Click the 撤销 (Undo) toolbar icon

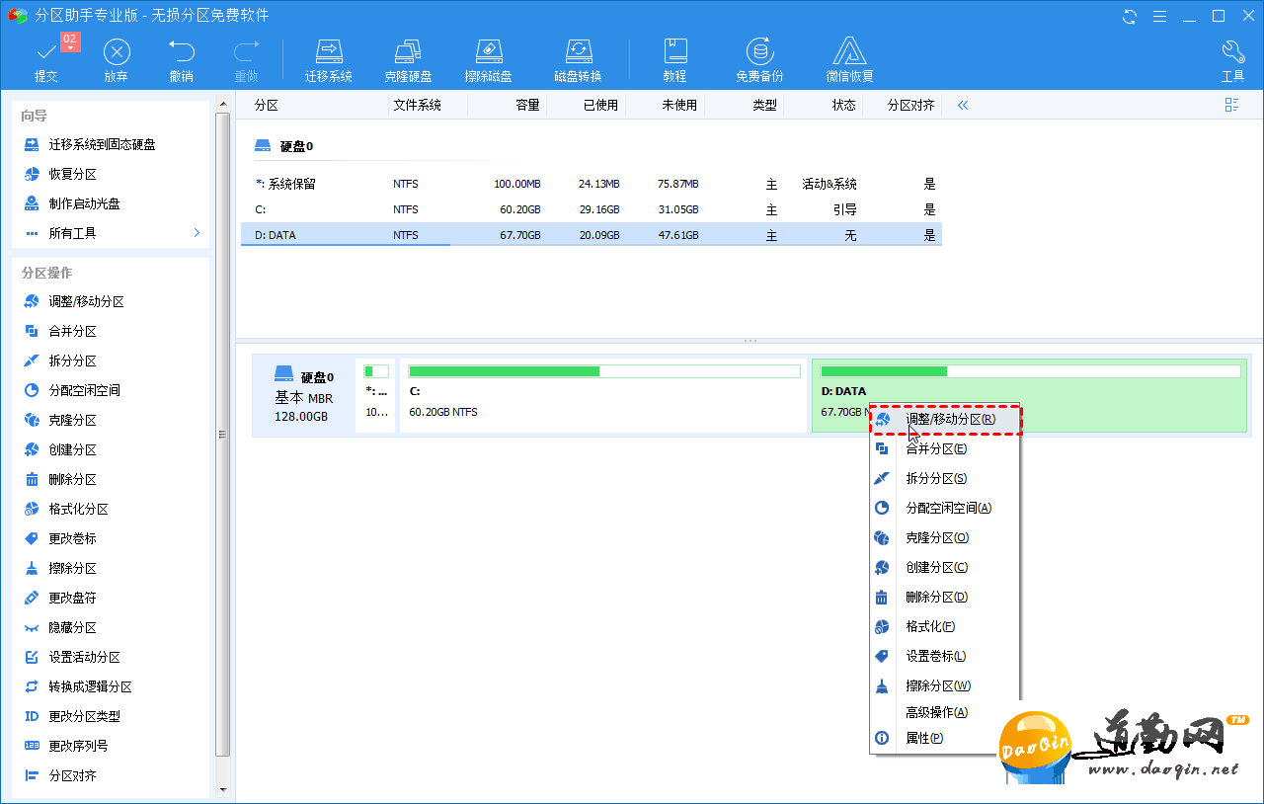click(181, 61)
